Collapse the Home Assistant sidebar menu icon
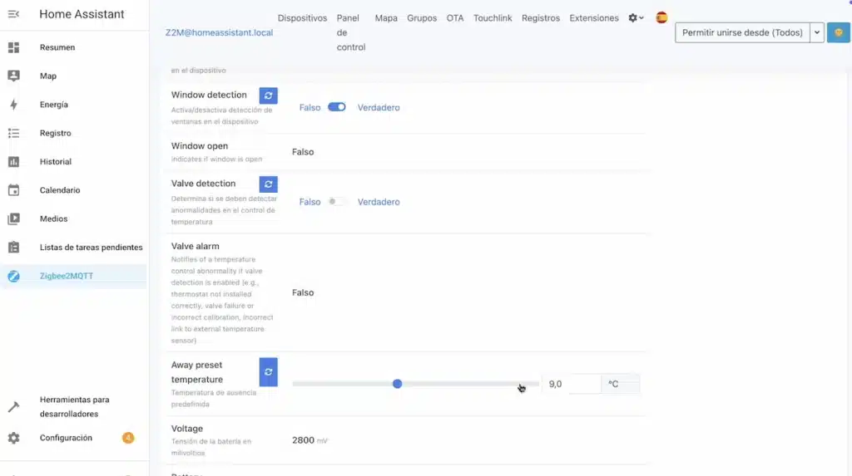Viewport: 852px width, 476px height. (13, 14)
